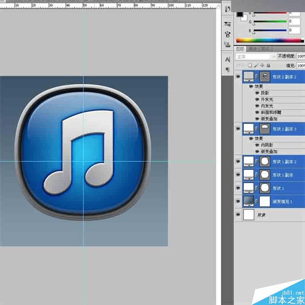Image resolution: width=305 pixels, height=305 pixels.
Task: Click the foreground color swatch icon
Action: point(239,15)
